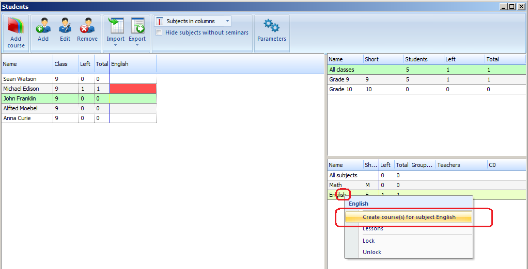The width and height of the screenshot is (528, 269).
Task: Select Lock from the context menu
Action: click(x=368, y=241)
